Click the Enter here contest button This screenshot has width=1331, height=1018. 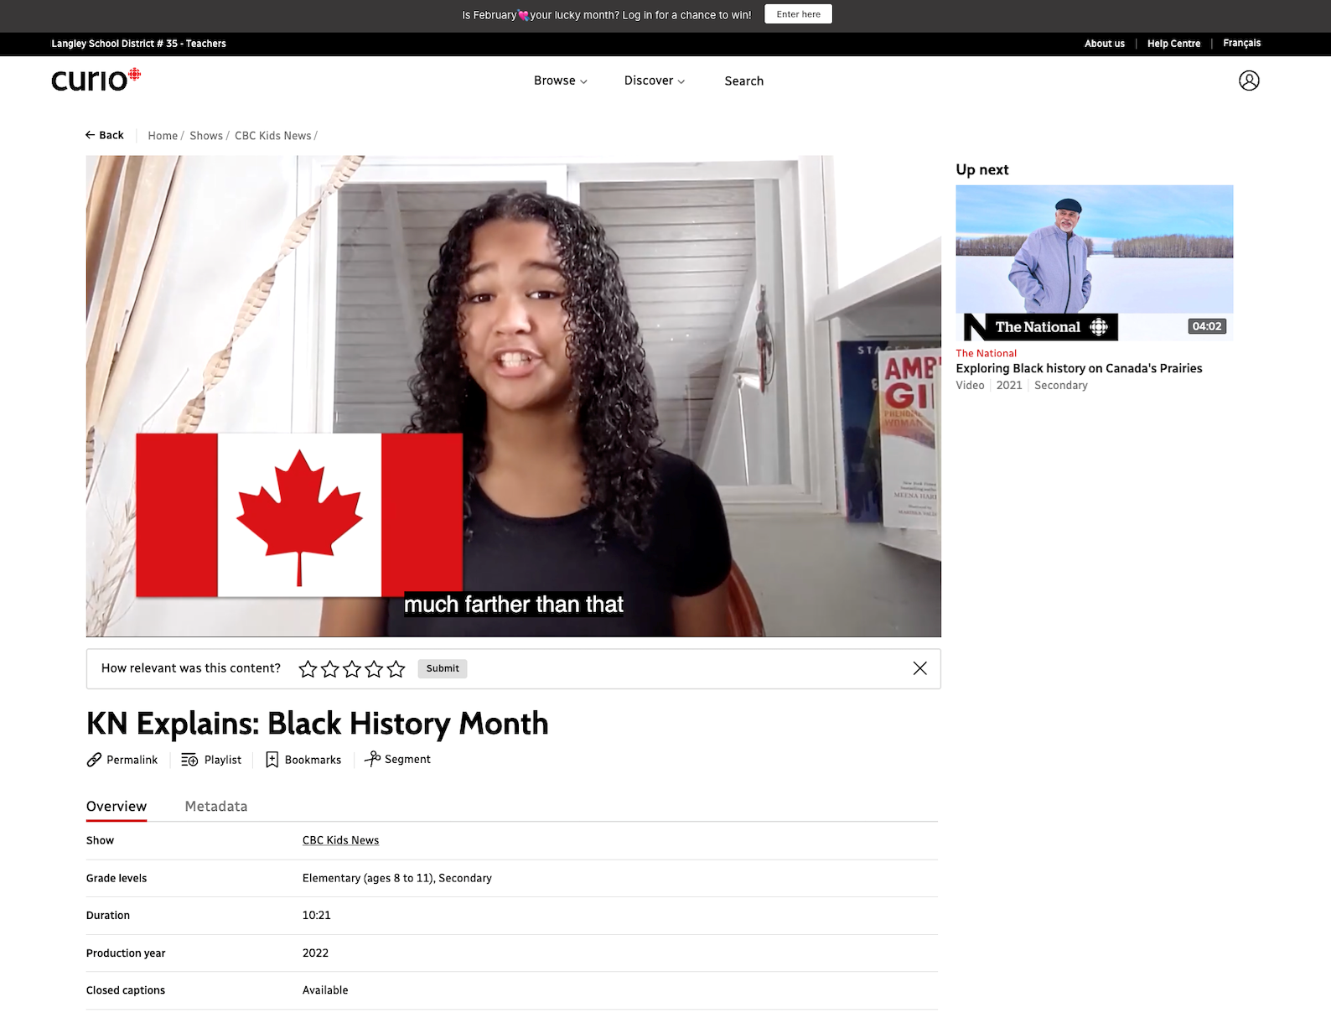coord(798,14)
